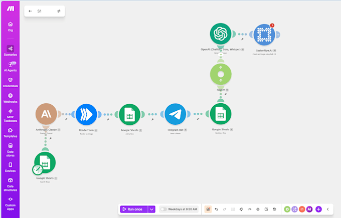
Task: Open Data structures in sidebar
Action: click(10, 185)
